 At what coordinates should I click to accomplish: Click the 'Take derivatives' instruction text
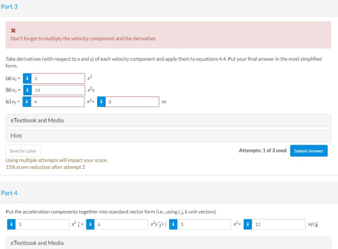click(164, 62)
